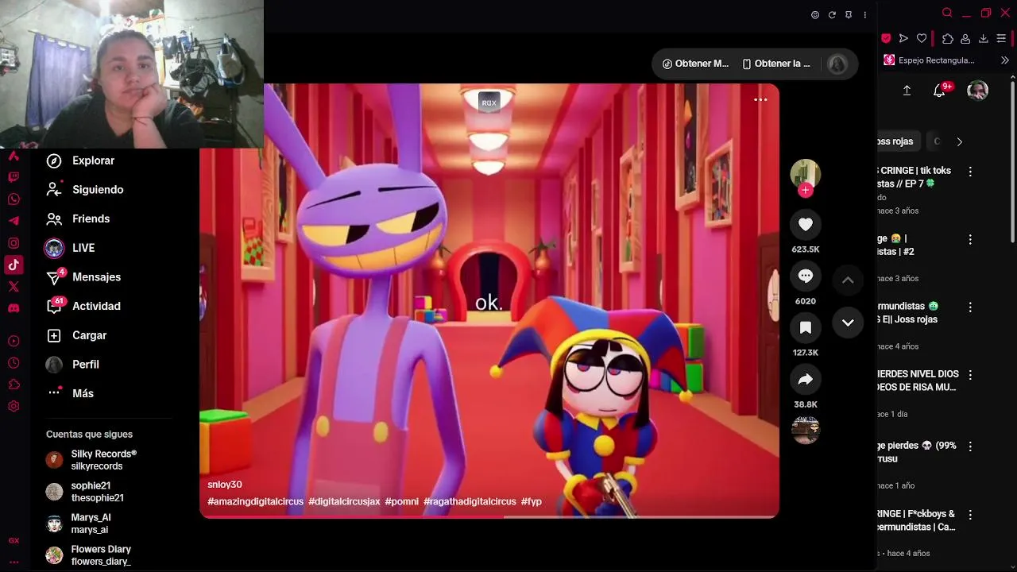Like the video with the heart icon
The height and width of the screenshot is (572, 1017).
point(805,225)
